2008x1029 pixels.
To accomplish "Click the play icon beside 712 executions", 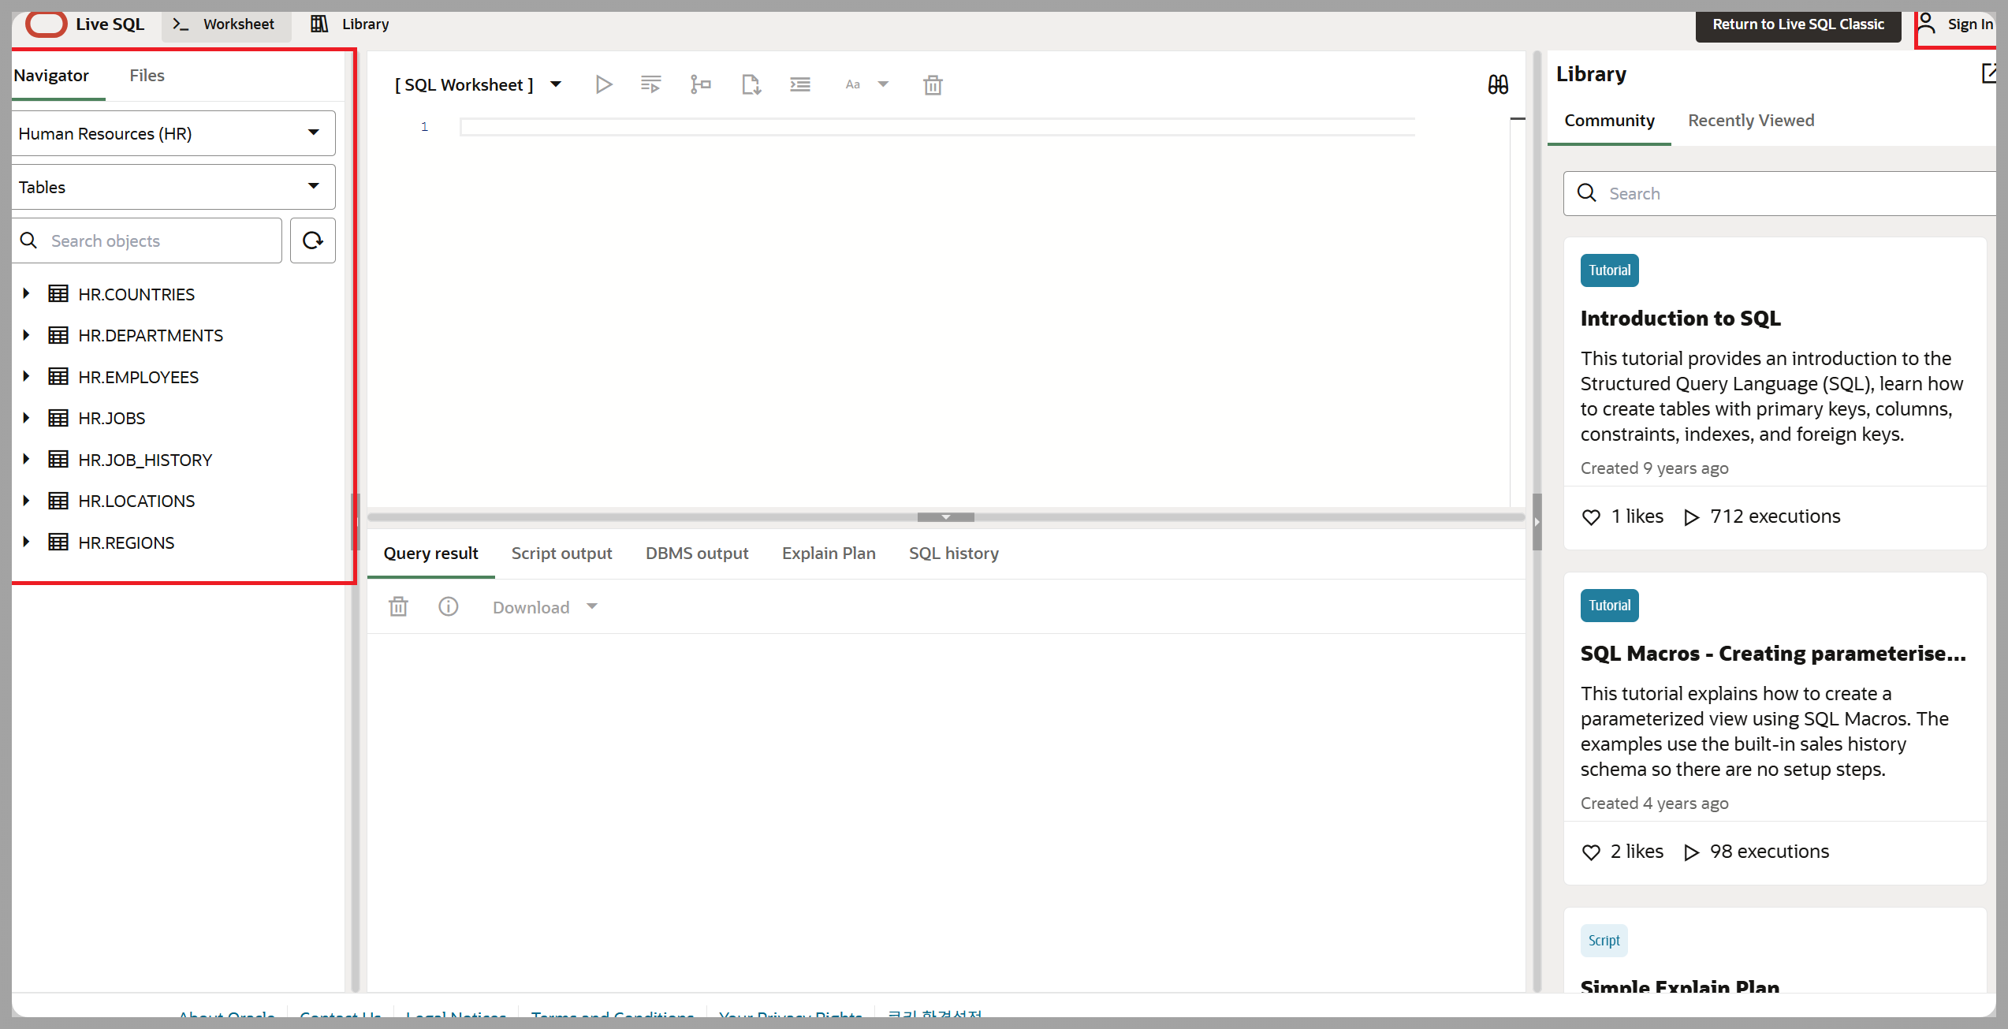I will point(1691,517).
